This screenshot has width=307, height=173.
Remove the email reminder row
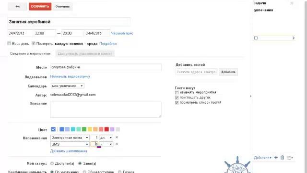pos(117,137)
